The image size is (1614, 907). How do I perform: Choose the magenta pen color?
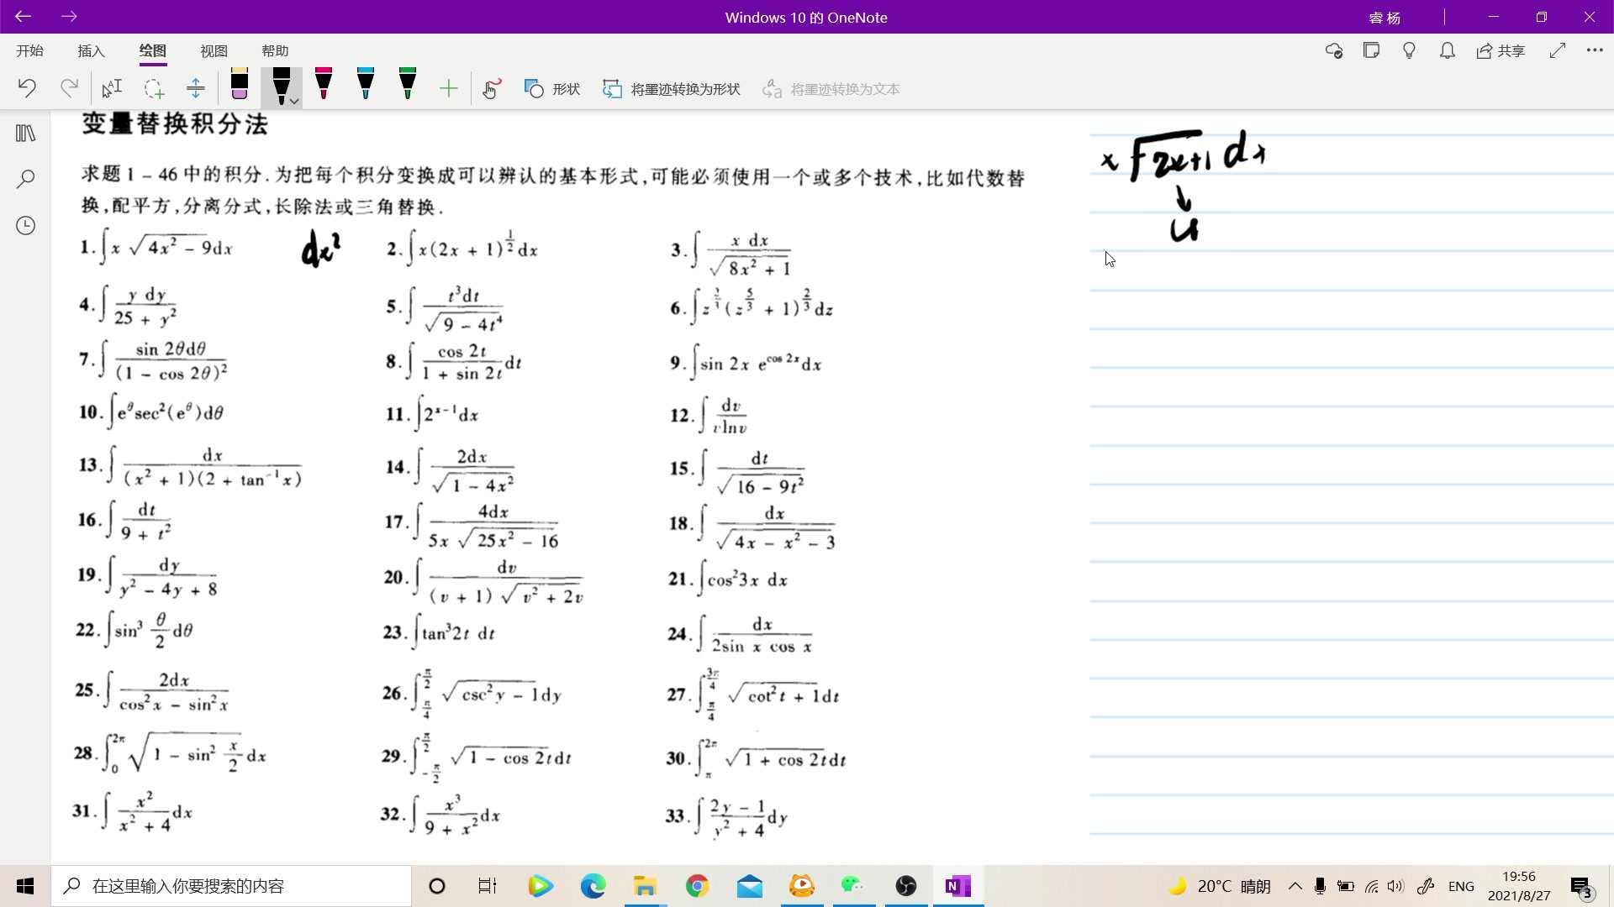324,86
